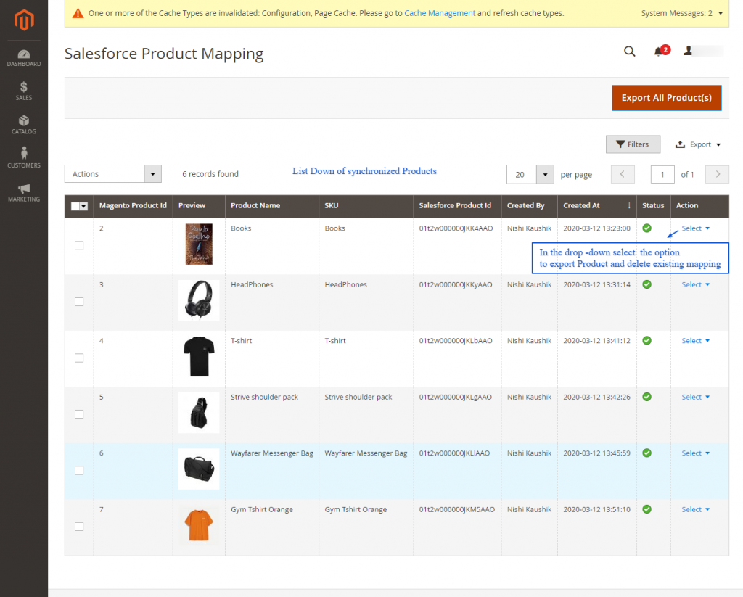Click the Export All Product(s) button
The height and width of the screenshot is (597, 743).
(x=666, y=98)
